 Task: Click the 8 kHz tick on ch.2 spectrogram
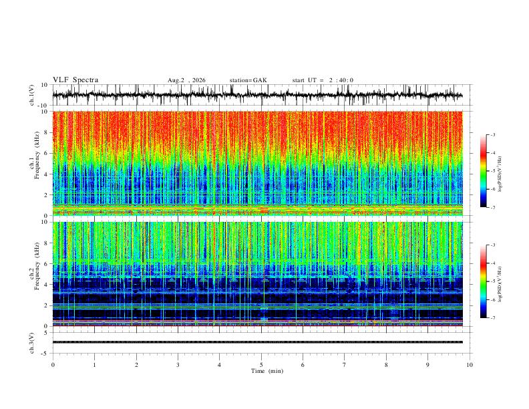pyautogui.click(x=46, y=243)
